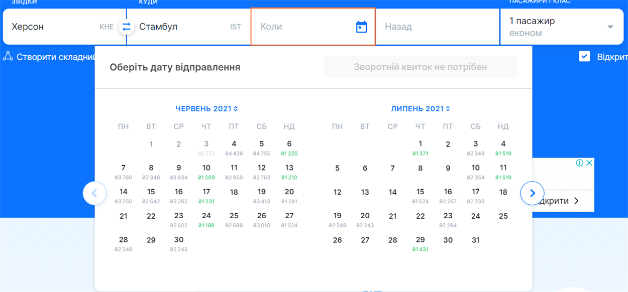Image resolution: width=628 pixels, height=292 pixels.
Task: Swap origin and destination cities
Action: [127, 27]
